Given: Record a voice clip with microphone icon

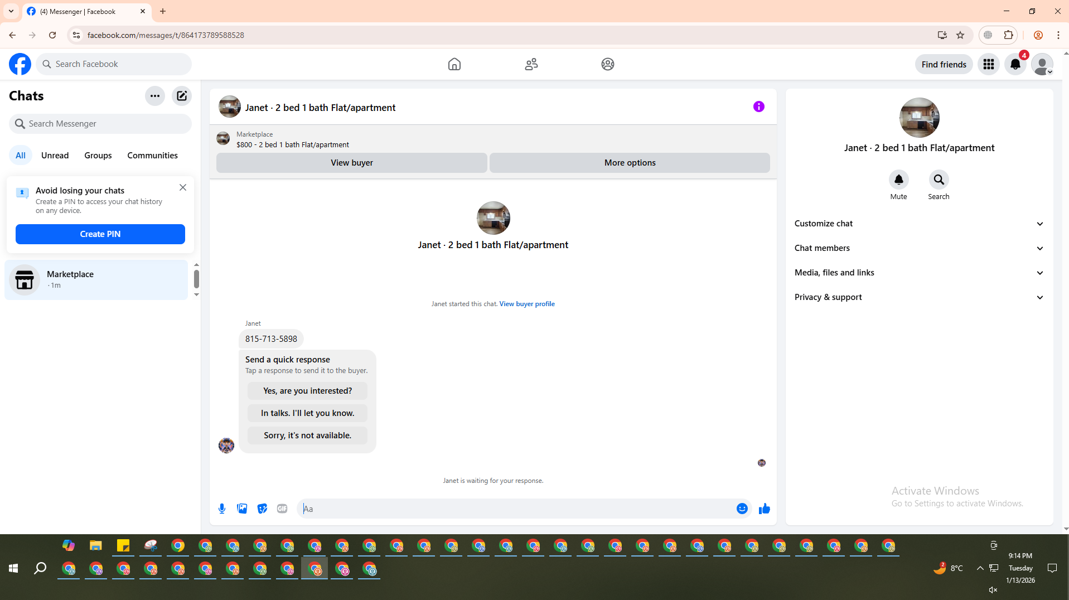Looking at the screenshot, I should click(x=222, y=509).
